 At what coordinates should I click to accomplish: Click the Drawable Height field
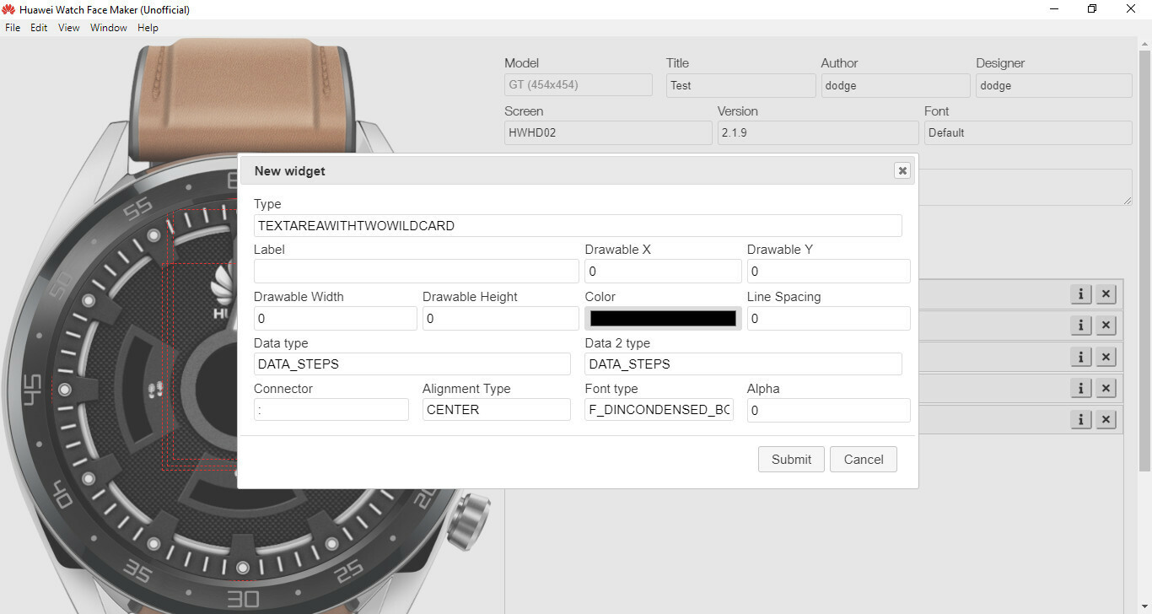click(x=500, y=319)
